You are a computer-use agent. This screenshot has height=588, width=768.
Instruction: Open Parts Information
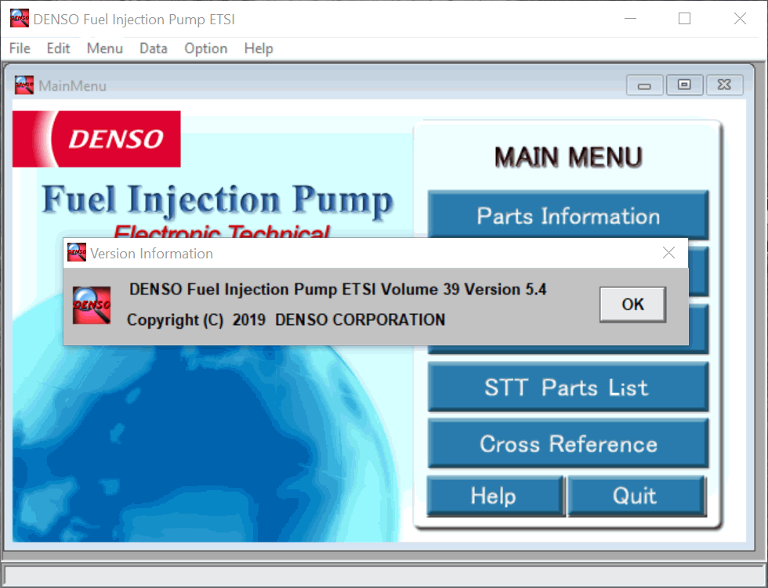[567, 216]
